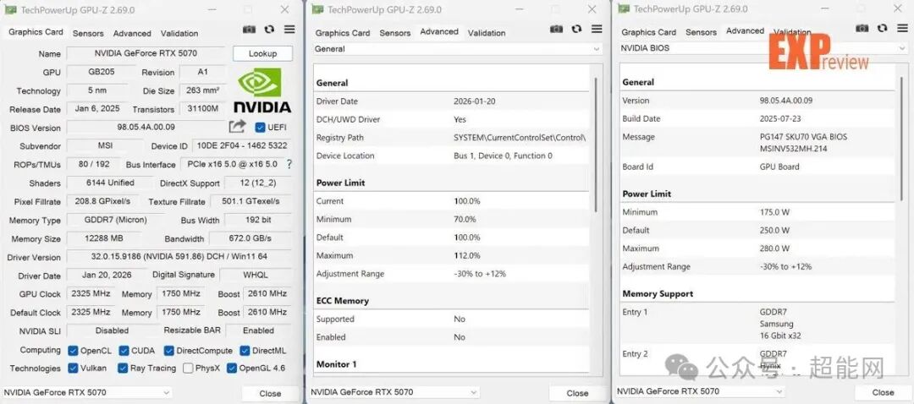The image size is (914, 404).
Task: Click refresh icon in left GPU-Z window
Action: tap(269, 30)
